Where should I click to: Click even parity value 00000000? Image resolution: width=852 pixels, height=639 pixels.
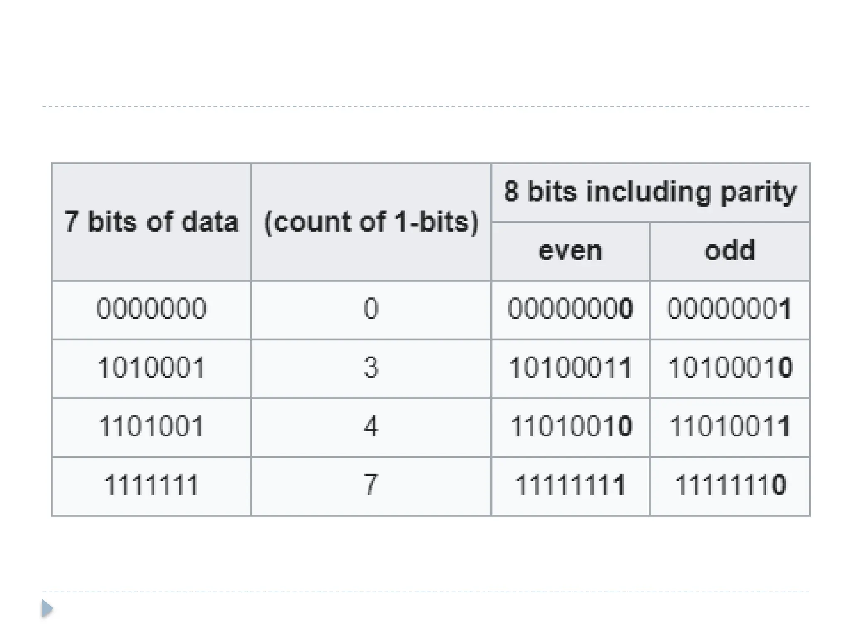pos(570,309)
